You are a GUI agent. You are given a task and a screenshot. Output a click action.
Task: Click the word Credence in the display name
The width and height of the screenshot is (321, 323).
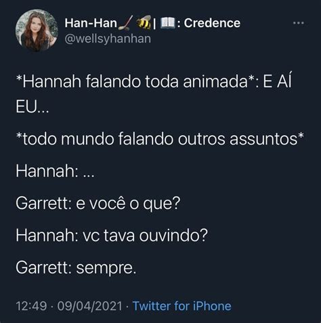212,23
